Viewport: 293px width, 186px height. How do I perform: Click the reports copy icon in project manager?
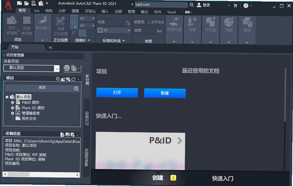[x=74, y=68]
